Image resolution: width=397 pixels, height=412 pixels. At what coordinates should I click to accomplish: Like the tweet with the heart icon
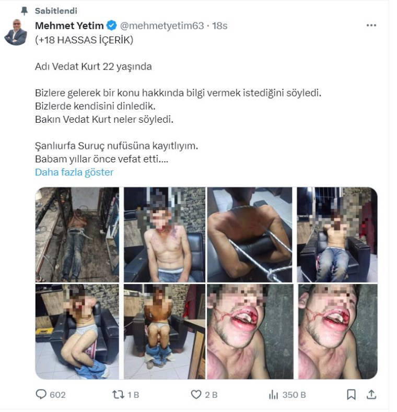(196, 394)
